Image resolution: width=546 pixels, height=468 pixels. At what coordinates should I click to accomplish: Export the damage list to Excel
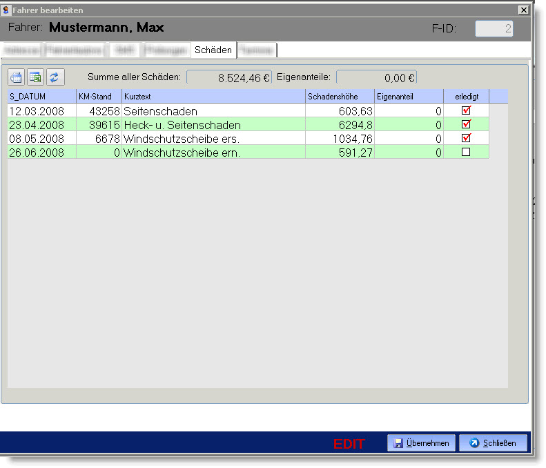[35, 77]
